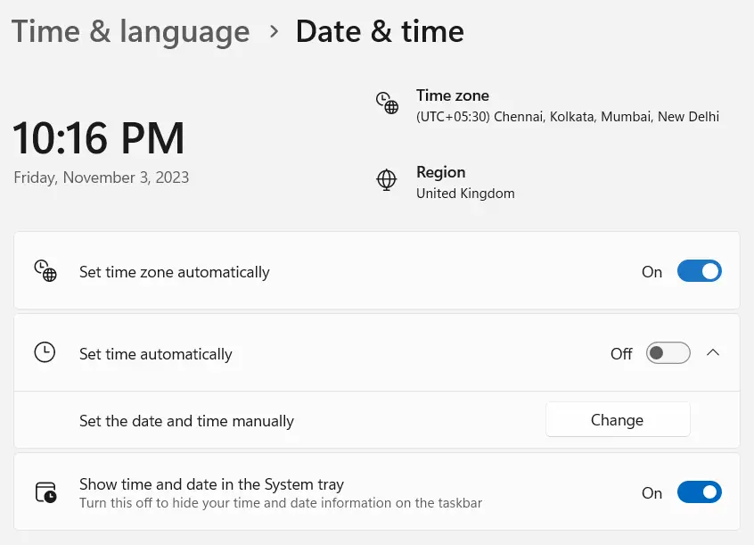754x545 pixels.
Task: Click the UTC+05:30 time zone value
Action: point(567,117)
